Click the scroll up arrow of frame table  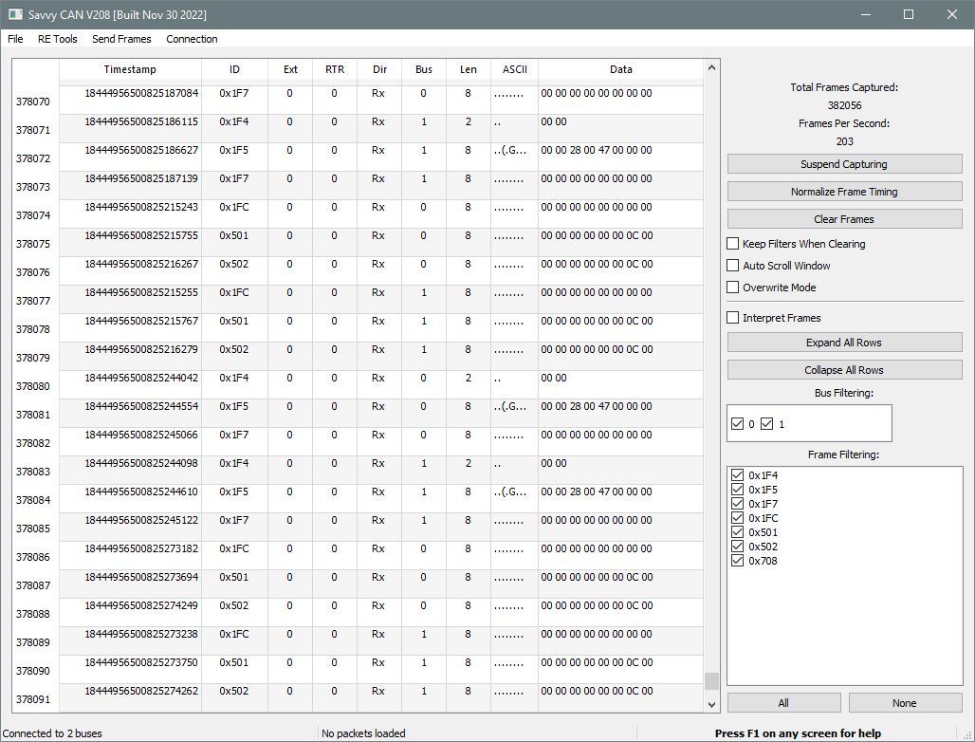pyautogui.click(x=712, y=67)
